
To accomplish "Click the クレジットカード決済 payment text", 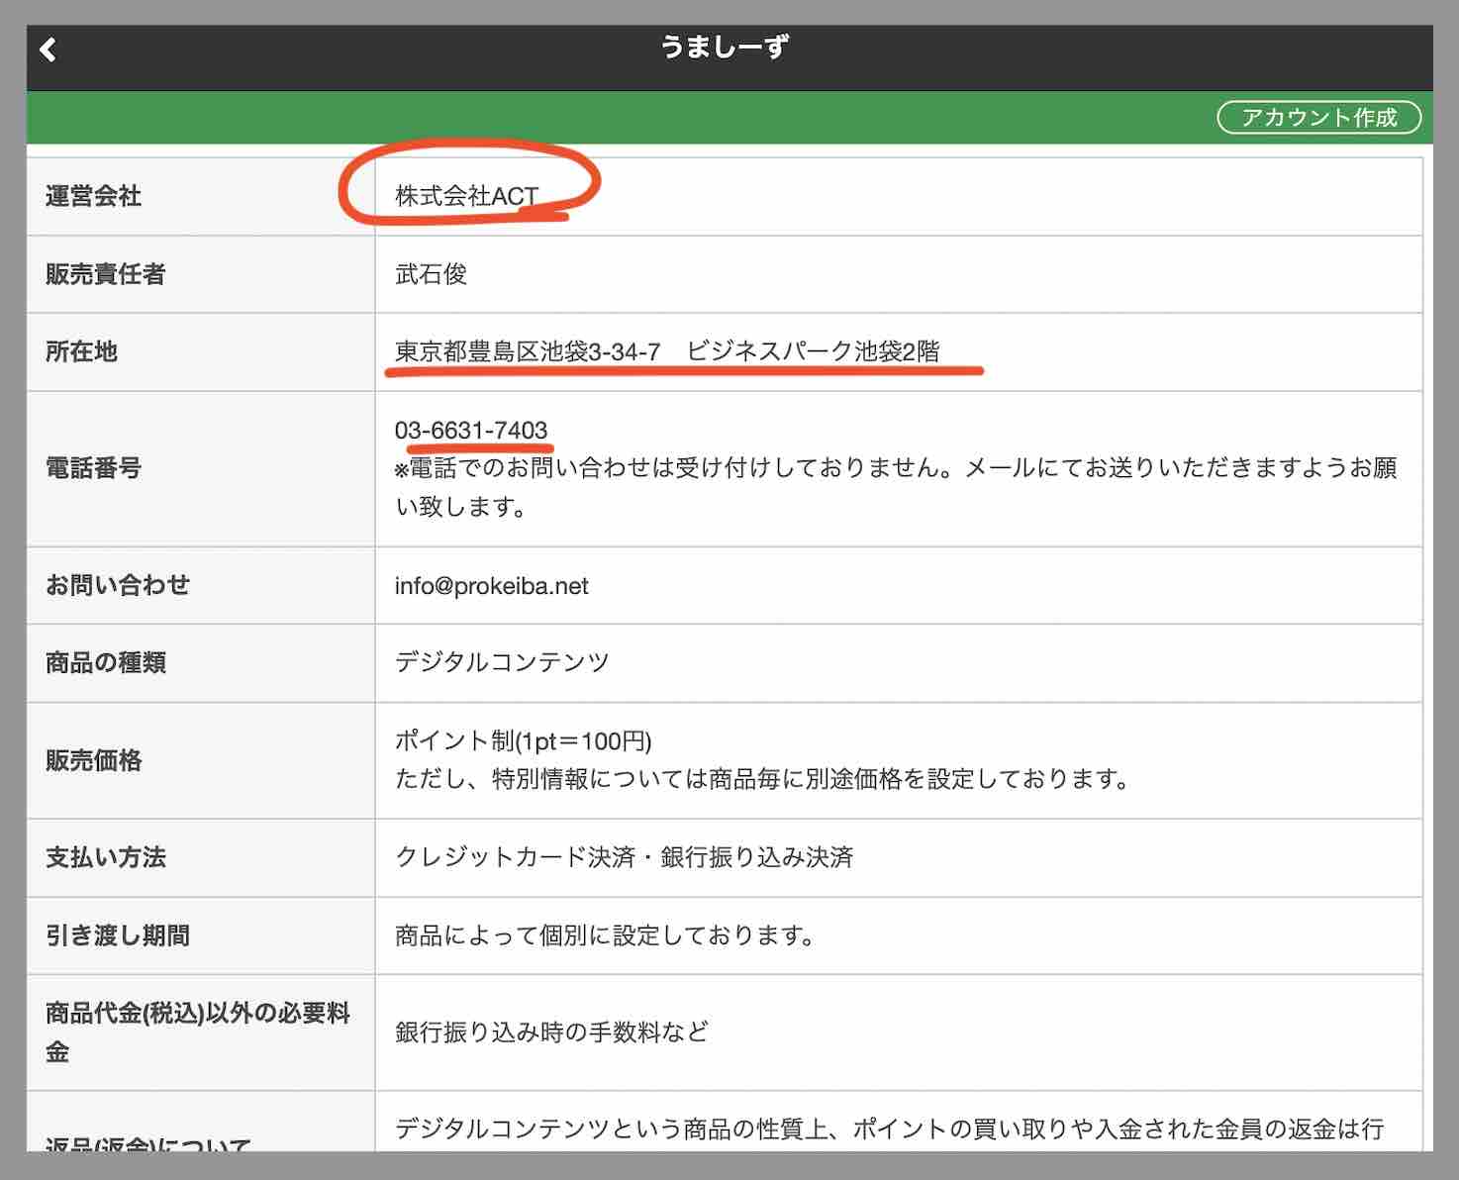I will [627, 859].
